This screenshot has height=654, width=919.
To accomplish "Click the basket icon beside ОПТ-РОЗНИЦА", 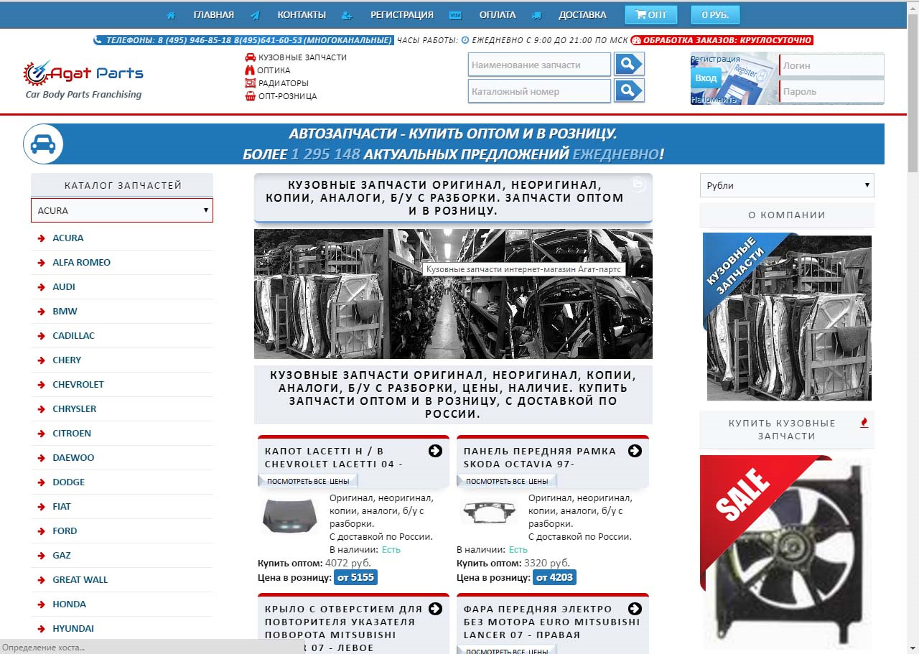I will pos(250,96).
